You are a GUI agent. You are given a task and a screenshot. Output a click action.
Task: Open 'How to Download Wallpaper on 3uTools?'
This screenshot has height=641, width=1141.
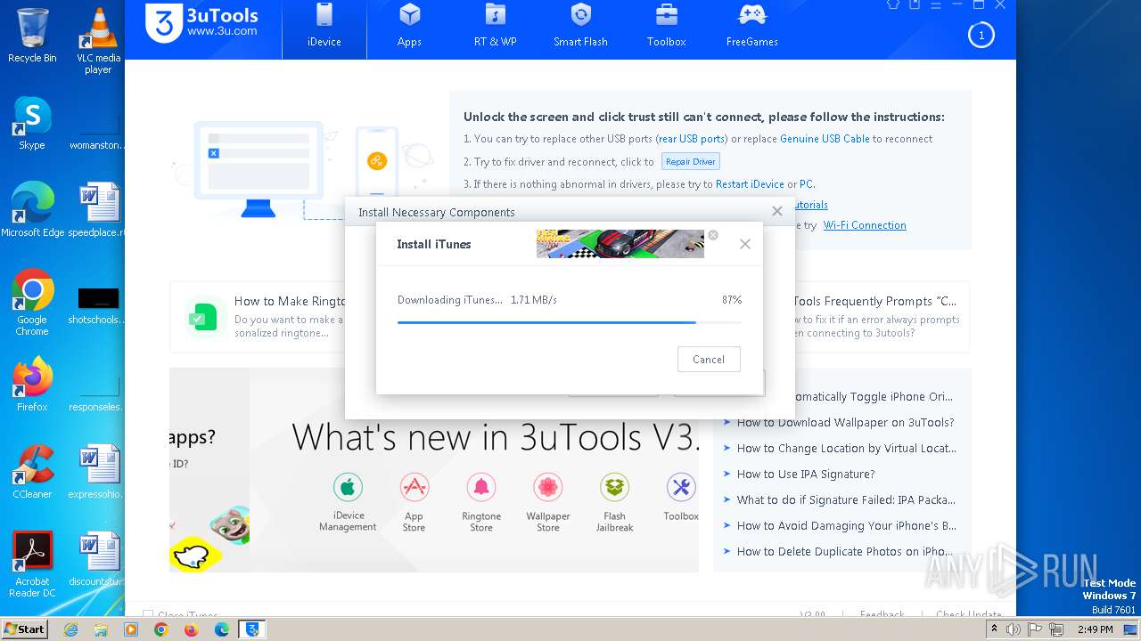point(845,423)
